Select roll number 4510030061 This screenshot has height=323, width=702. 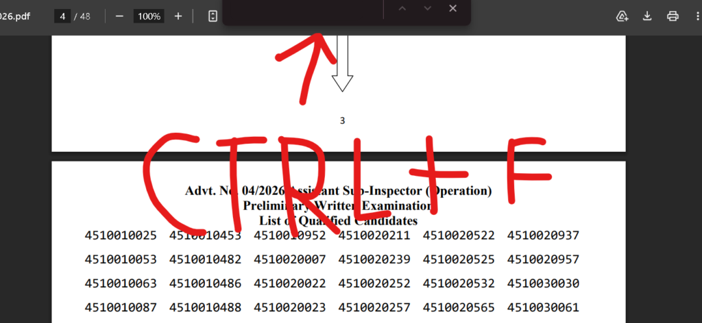tap(543, 308)
